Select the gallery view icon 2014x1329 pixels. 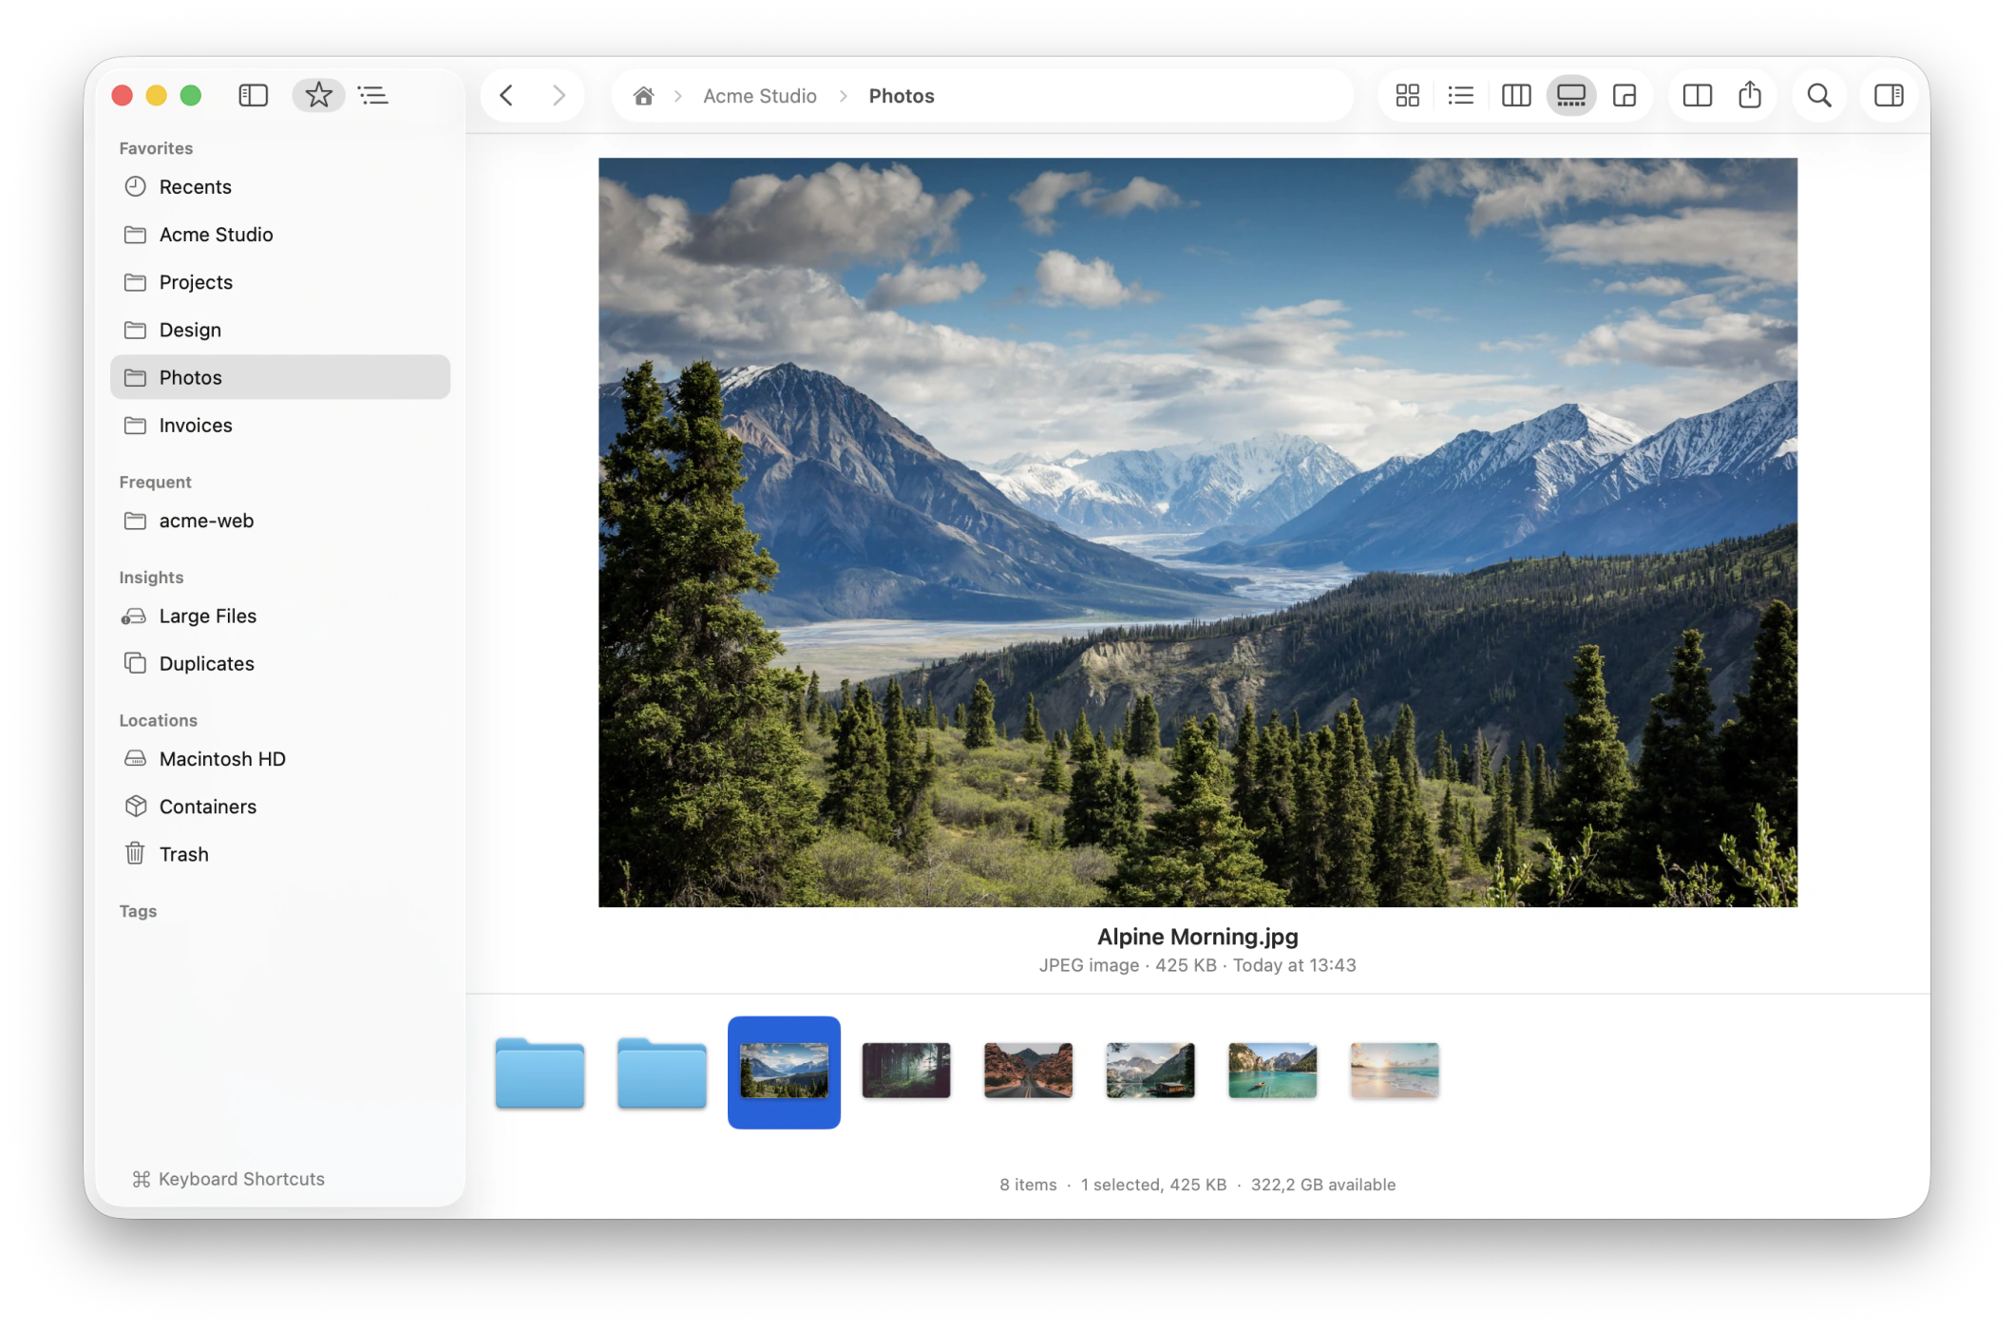tap(1570, 95)
